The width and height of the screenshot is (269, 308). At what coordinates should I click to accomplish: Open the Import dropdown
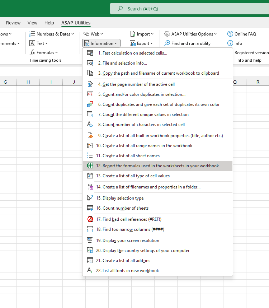pyautogui.click(x=142, y=34)
